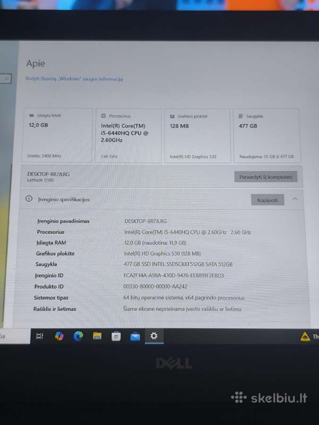The image size is (319, 425).
Task: Collapse the Įrenginio specifikacijos section
Action: coord(294,199)
